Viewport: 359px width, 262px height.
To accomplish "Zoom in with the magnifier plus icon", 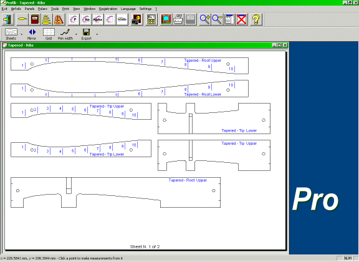I will [x=204, y=19].
